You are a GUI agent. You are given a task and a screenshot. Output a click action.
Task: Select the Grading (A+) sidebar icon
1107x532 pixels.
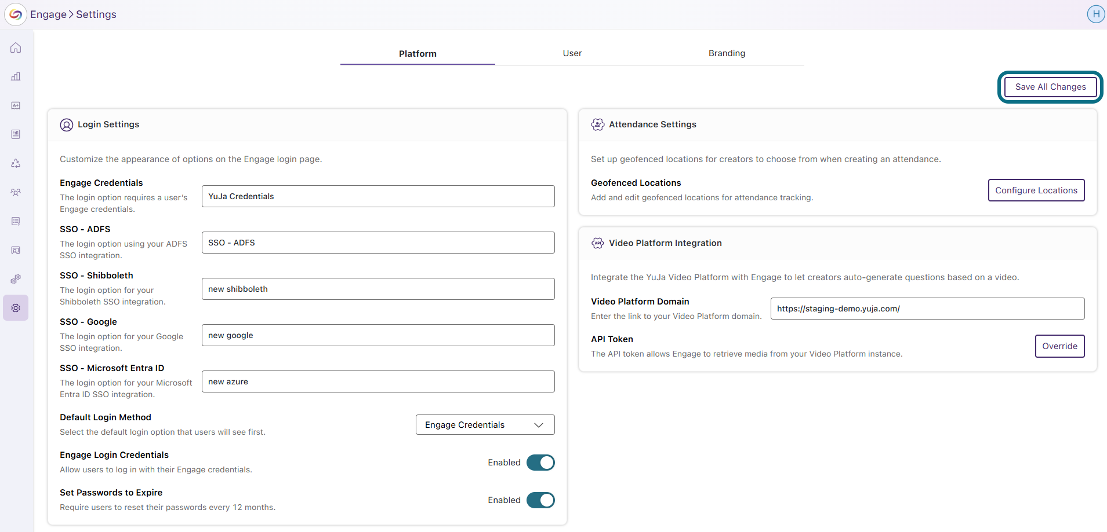16,105
